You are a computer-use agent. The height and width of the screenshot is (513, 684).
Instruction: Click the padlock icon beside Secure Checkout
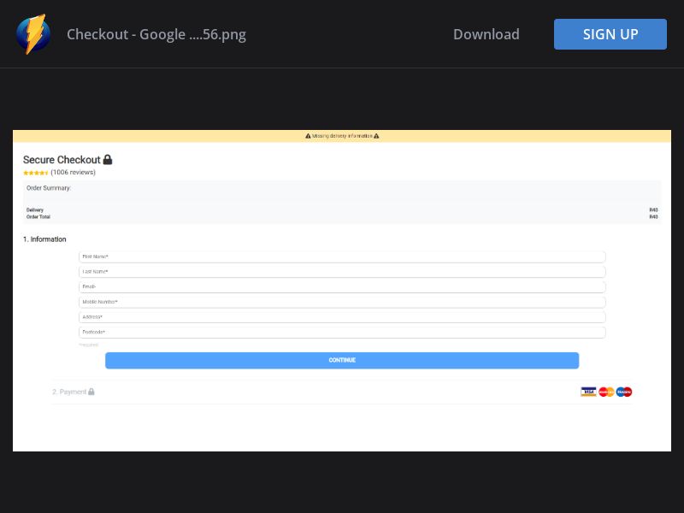pos(108,160)
